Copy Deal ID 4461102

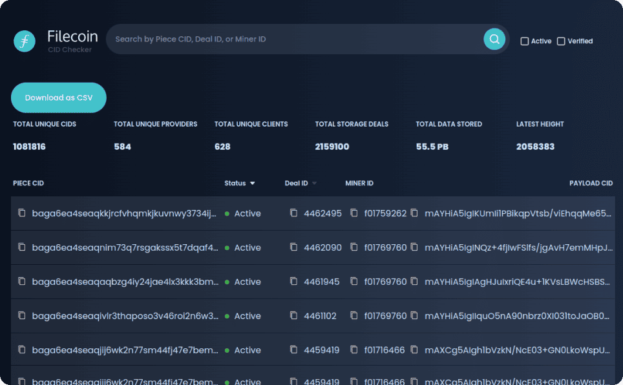[x=293, y=315]
